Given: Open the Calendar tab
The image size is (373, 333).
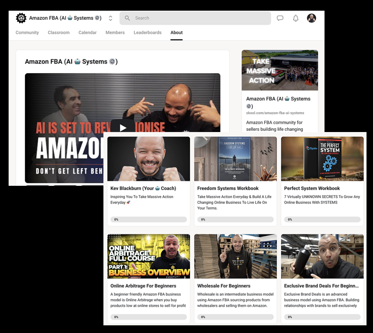Looking at the screenshot, I should tap(88, 33).
